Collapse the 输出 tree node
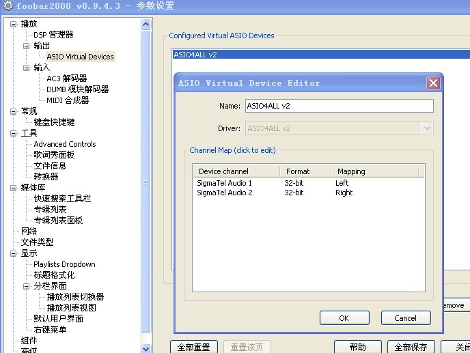Screen dimensions: 470x353 (x=27, y=46)
